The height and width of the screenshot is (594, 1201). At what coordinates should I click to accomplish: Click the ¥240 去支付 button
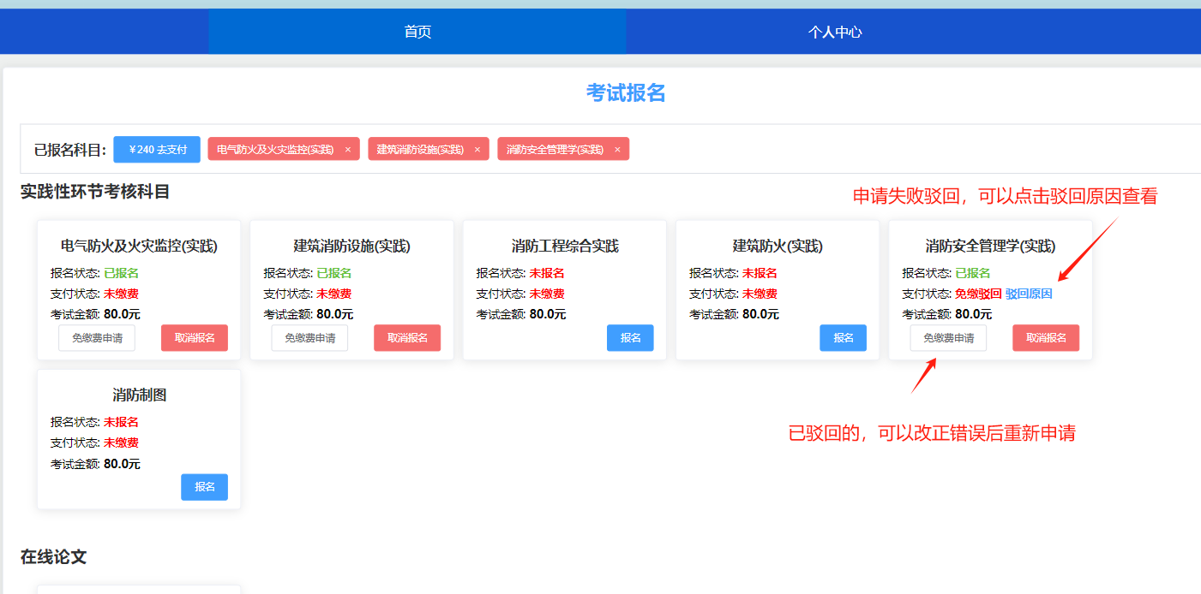(157, 149)
